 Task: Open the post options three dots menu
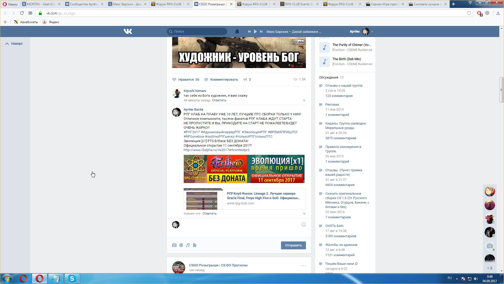(x=304, y=266)
